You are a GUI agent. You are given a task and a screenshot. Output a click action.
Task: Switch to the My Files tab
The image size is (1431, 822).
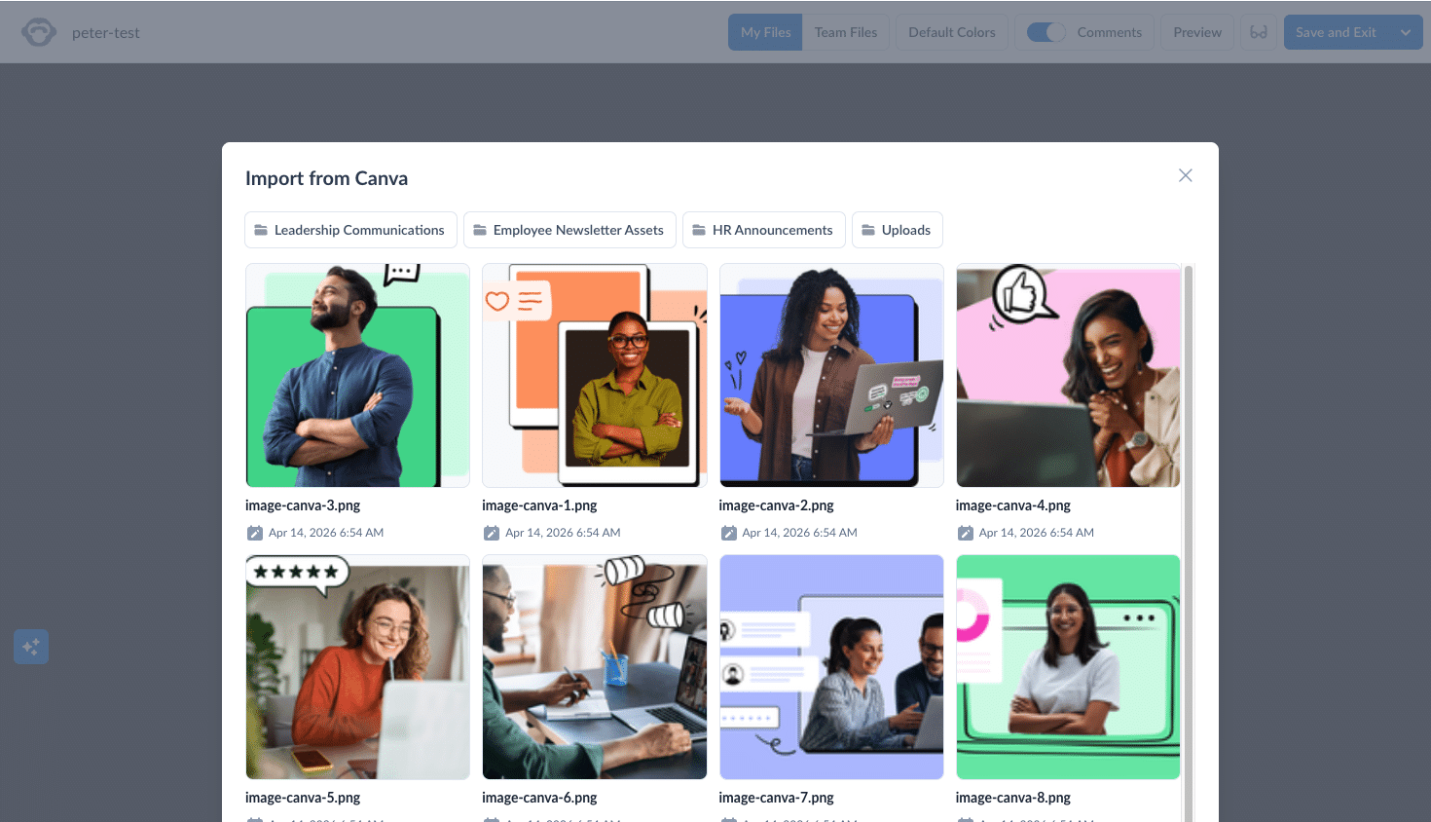point(765,32)
